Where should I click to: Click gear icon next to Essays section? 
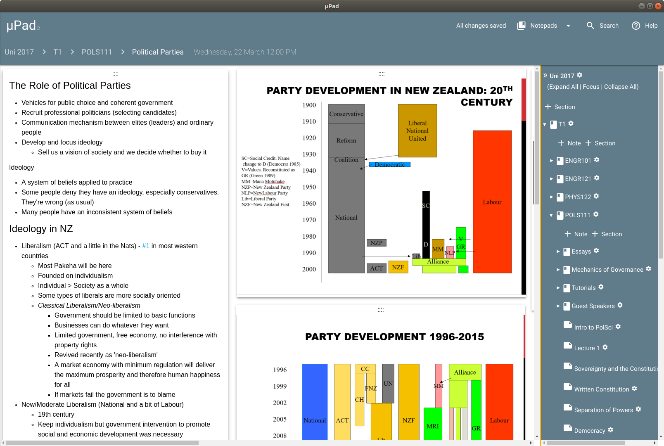(x=596, y=251)
